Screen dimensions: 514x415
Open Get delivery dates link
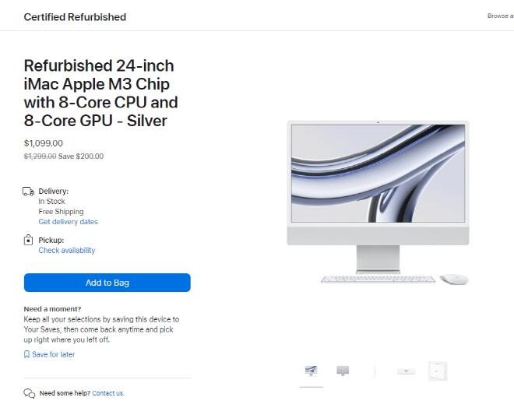point(69,222)
